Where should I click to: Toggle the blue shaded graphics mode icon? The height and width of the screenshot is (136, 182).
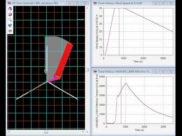(10, 26)
